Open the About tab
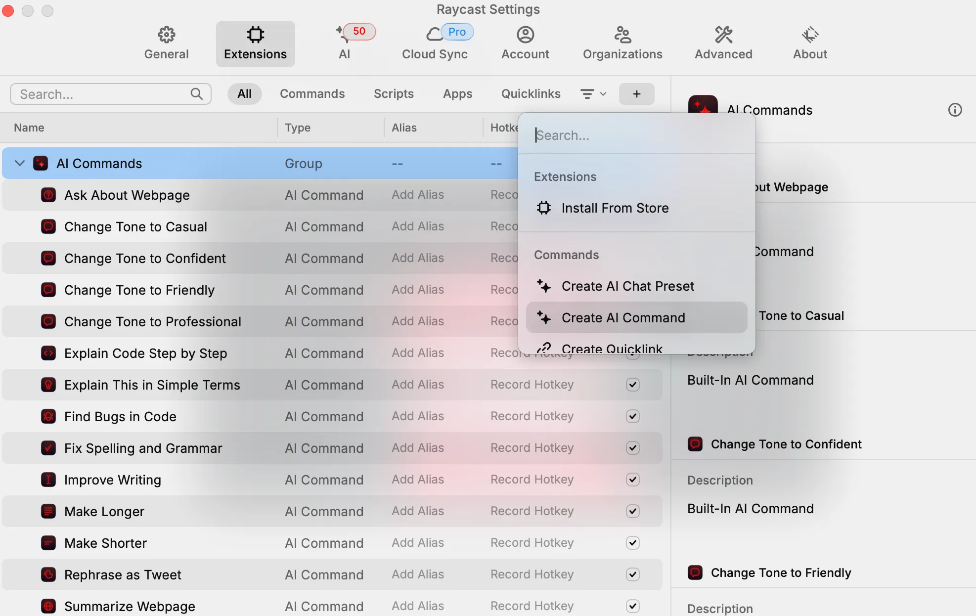Viewport: 976px width, 616px height. pyautogui.click(x=810, y=44)
